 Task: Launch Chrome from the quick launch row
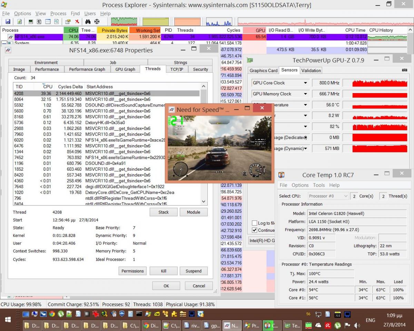pyautogui.click(x=52, y=314)
